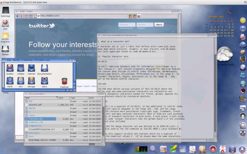Screen dimensions: 247x154
Task: Select Charsets.doc in the file list
Action: click(36, 119)
